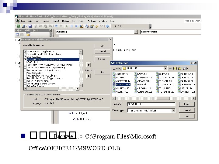Click the Copy toolbar icon
219x164 pixels.
[x=41, y=26]
